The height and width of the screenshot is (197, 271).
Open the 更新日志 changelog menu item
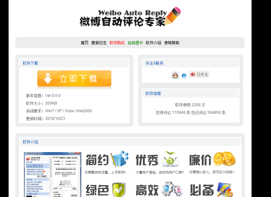(x=99, y=43)
